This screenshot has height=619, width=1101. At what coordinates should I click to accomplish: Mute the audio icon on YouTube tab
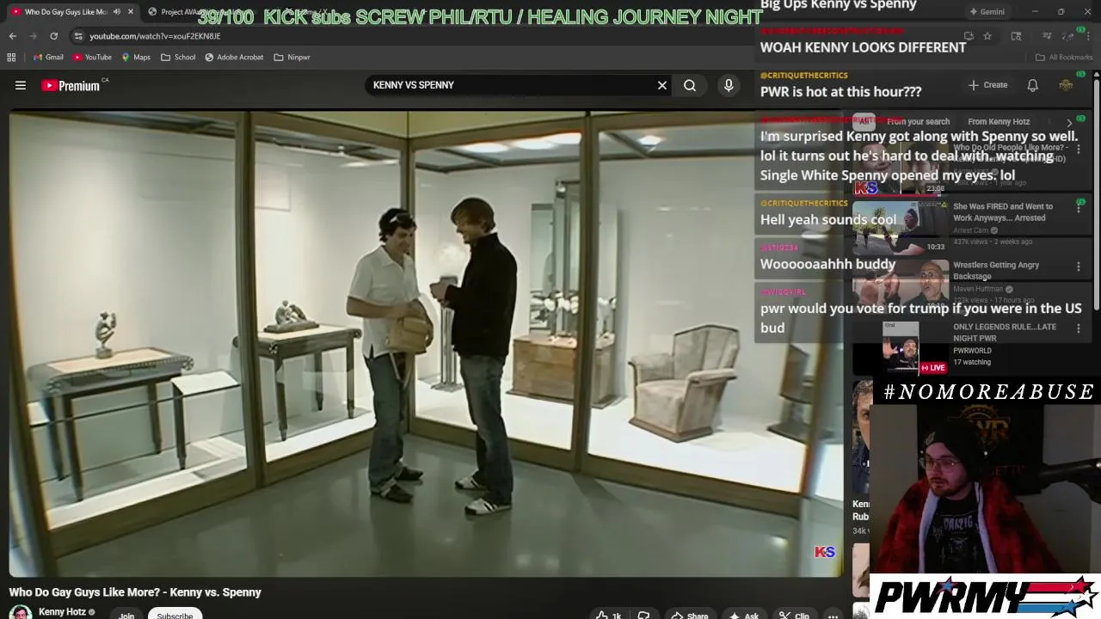point(117,12)
